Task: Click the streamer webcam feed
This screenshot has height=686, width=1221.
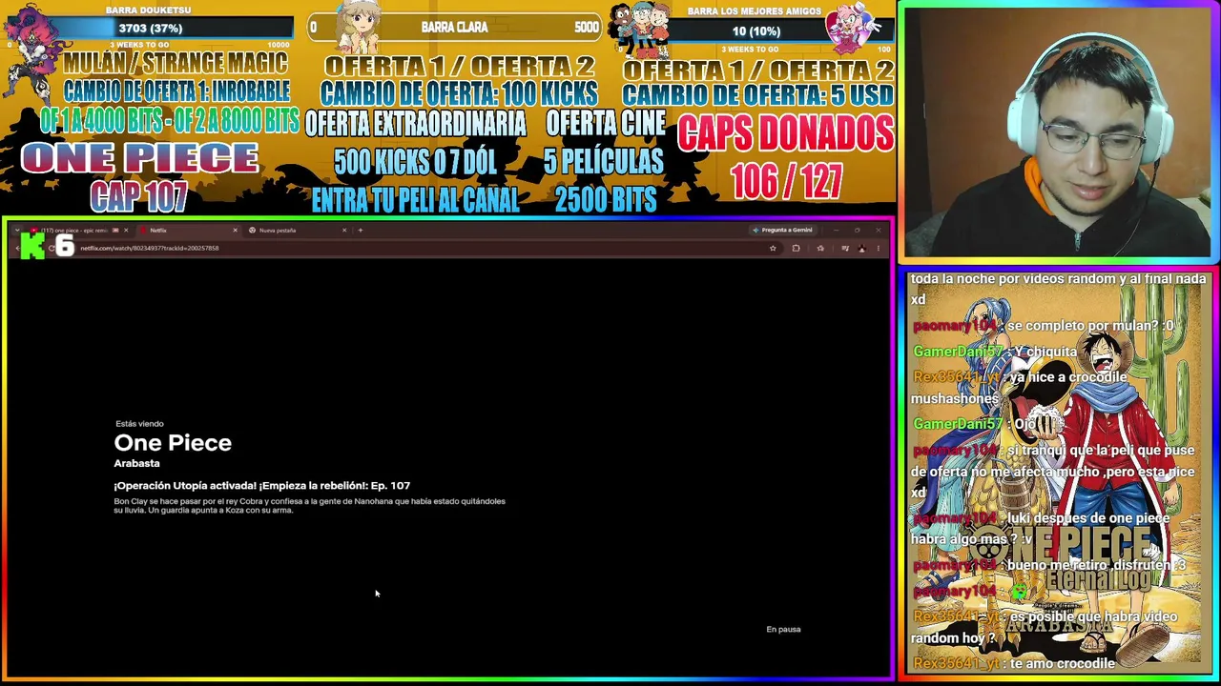Action: [x=1058, y=132]
